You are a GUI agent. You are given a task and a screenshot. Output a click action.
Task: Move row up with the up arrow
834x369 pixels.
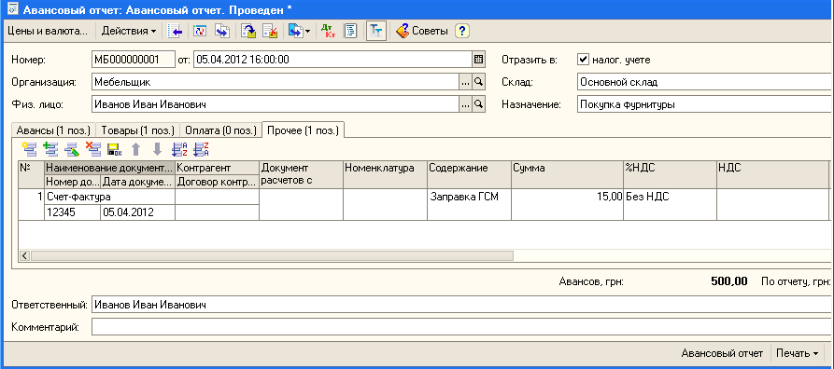(135, 150)
